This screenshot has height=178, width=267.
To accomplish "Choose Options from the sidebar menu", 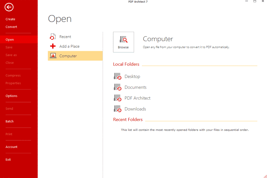I will 11,96.
